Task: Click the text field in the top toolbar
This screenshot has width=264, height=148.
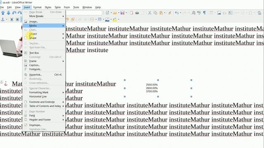Action: tap(84, 13)
